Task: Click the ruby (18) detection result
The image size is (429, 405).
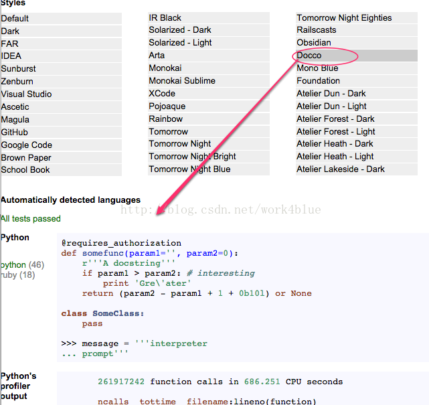Action: tap(18, 274)
